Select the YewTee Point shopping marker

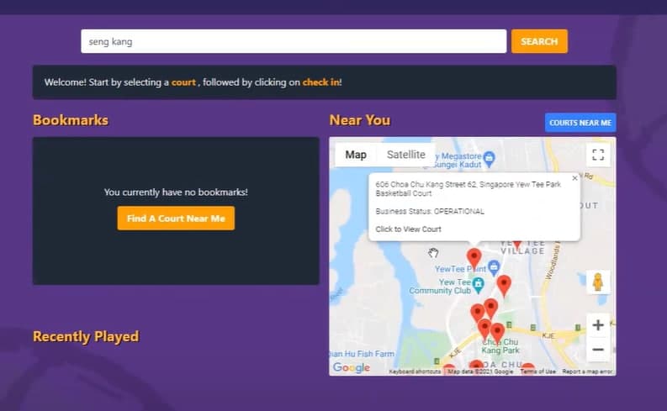coord(494,268)
